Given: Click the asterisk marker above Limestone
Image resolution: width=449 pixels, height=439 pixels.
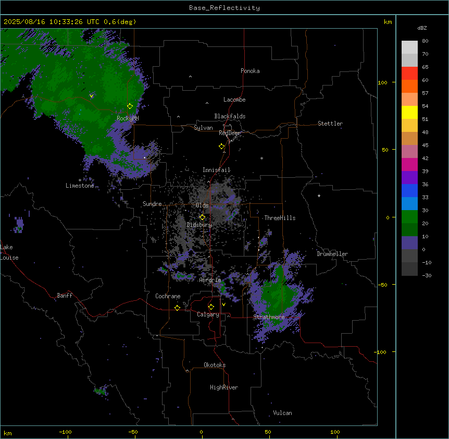Looking at the screenshot, I should (x=80, y=180).
